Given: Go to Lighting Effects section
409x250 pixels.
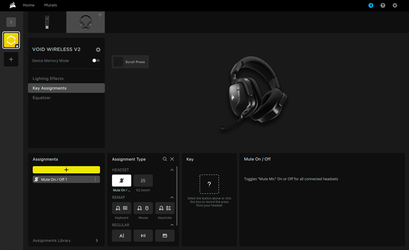Looking at the screenshot, I should coord(48,79).
